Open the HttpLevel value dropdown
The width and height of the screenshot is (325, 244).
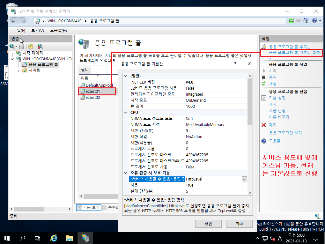click(x=244, y=179)
